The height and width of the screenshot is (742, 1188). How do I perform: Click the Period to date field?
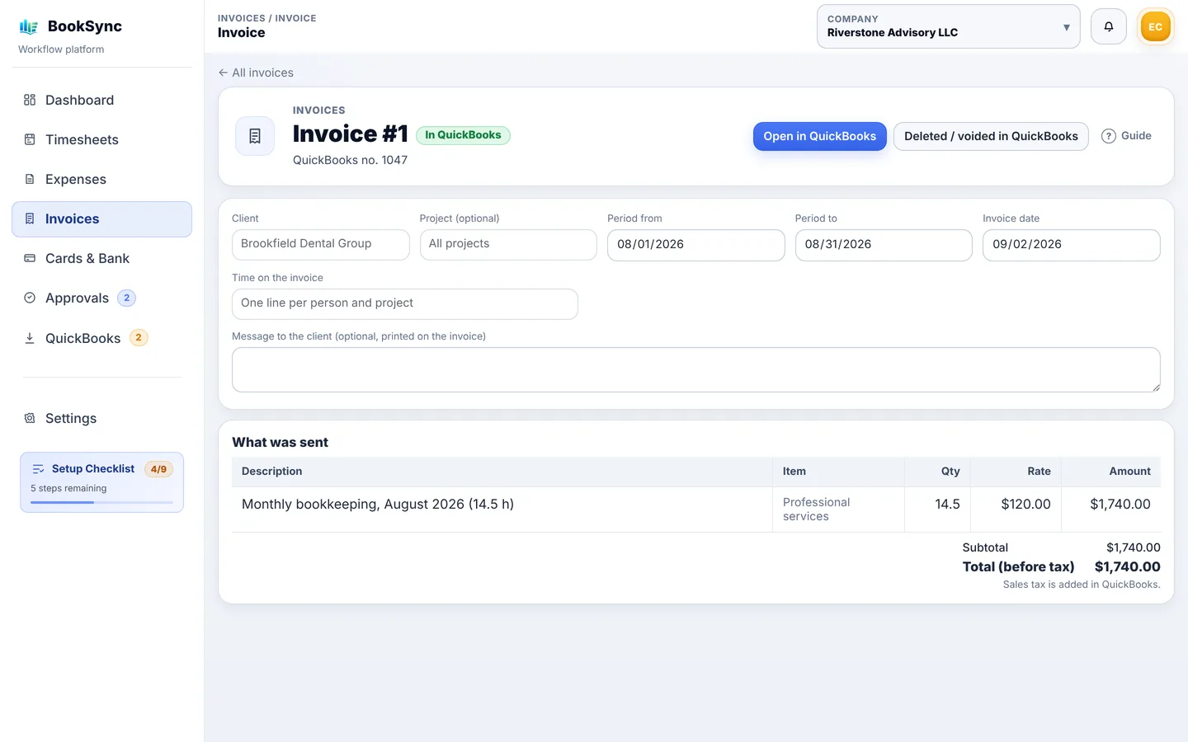tap(884, 245)
